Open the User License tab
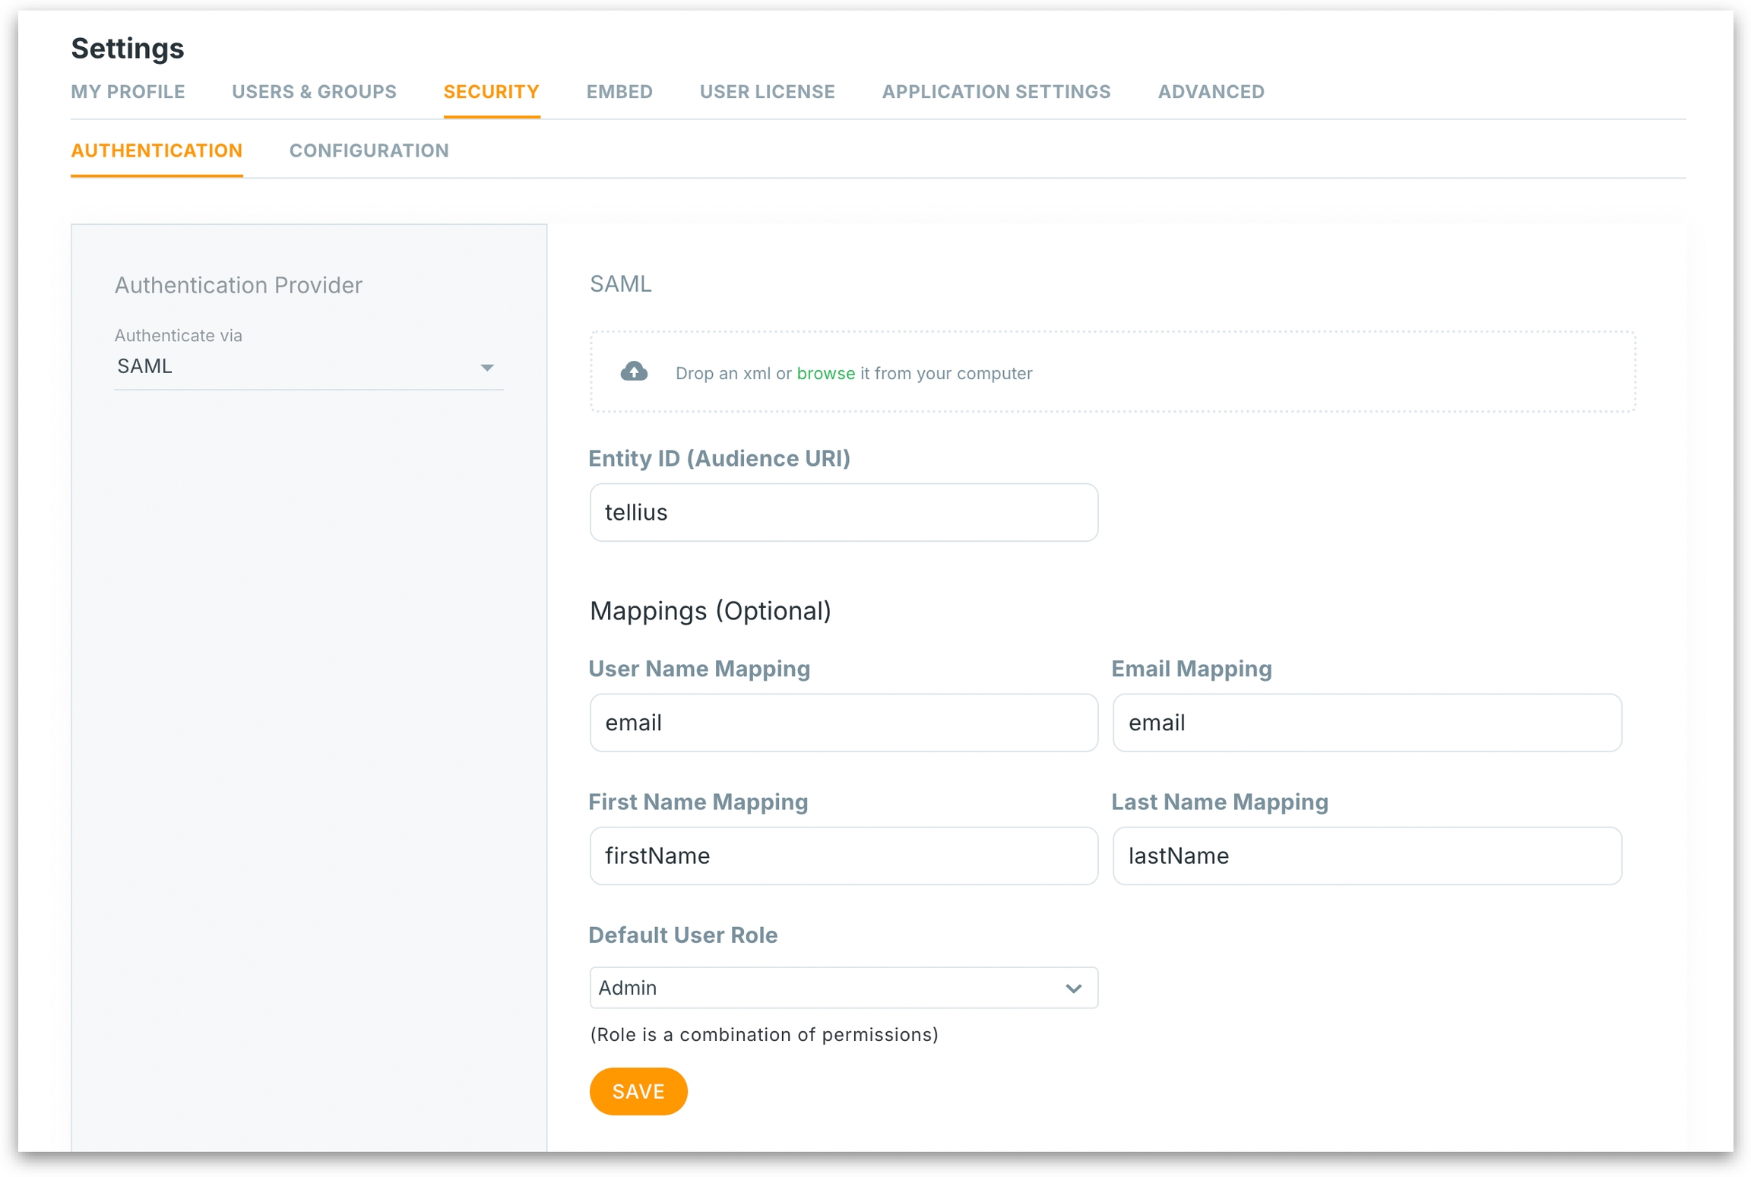This screenshot has height=1177, width=1751. pos(767,92)
